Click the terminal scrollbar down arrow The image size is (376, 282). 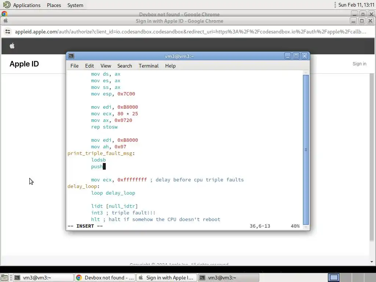pos(306,227)
